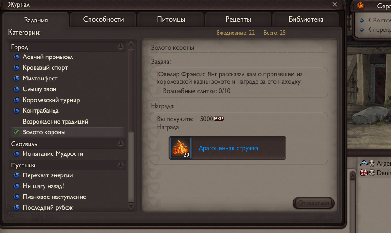Open the Библиотека tab

306,19
